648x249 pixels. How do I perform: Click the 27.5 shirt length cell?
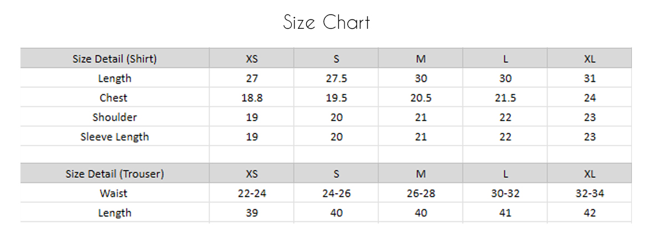336,79
